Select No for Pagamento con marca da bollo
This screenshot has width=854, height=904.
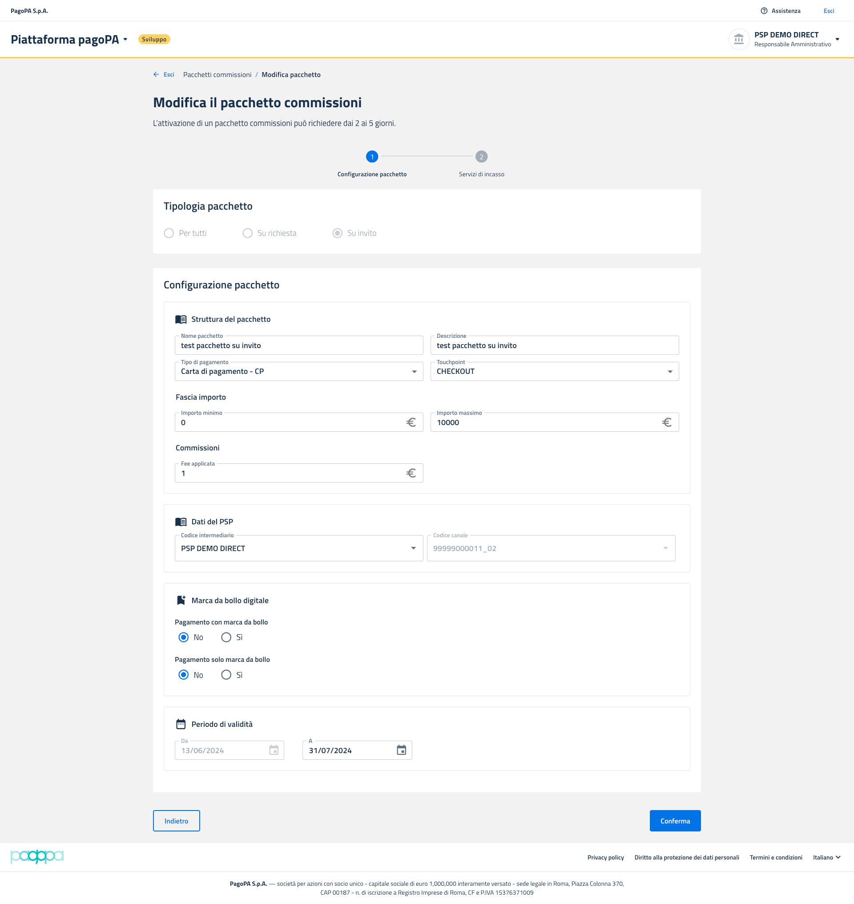point(183,637)
